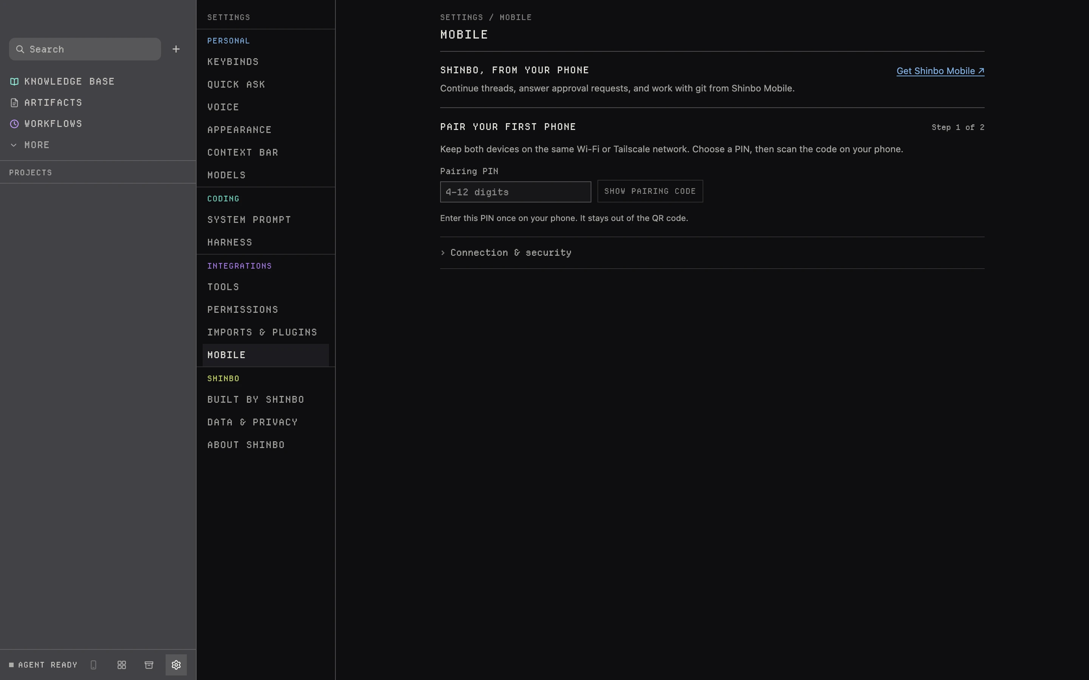The image size is (1089, 680).
Task: Focus the Pairing PIN input field
Action: point(515,192)
